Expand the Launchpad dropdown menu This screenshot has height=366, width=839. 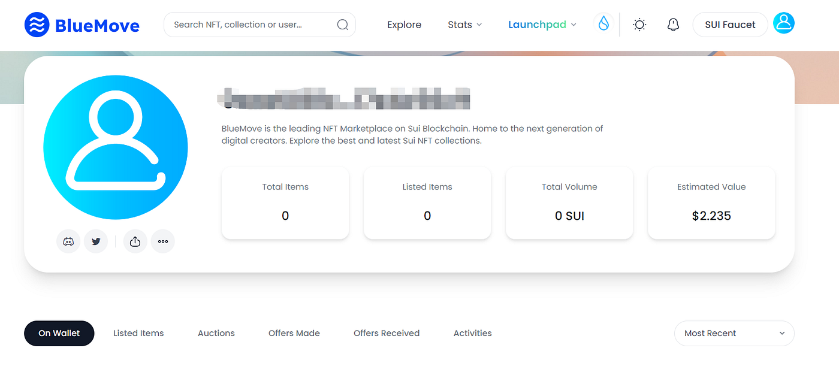542,25
